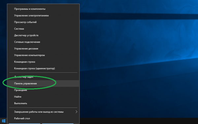Open Программы и компоненты menu entry
Viewport: 198px width, 124px height.
pyautogui.click(x=43, y=9)
